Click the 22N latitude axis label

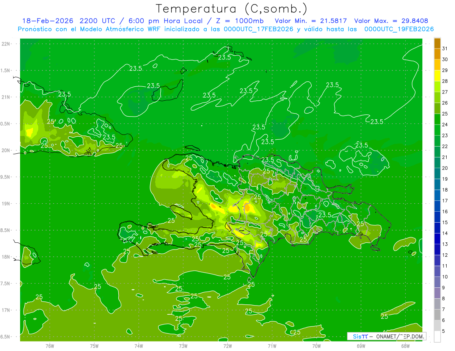pos(5,44)
